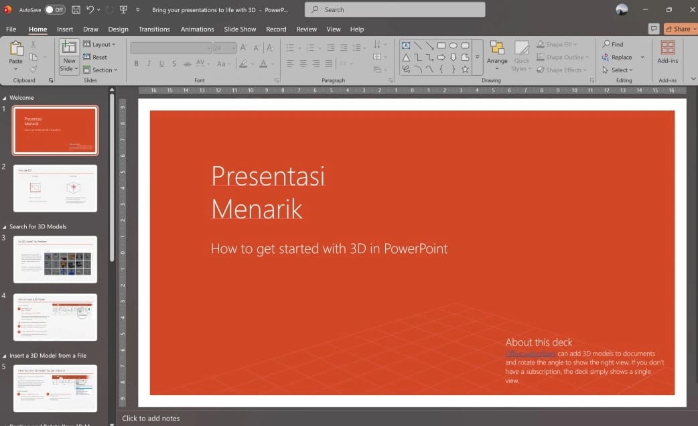This screenshot has width=698, height=426.
Task: Switch to the Animations ribbon tab
Action: coord(197,29)
